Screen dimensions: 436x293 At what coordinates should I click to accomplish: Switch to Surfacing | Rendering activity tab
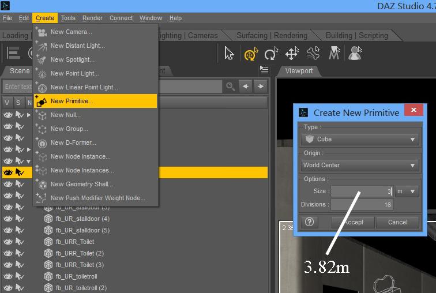pyautogui.click(x=272, y=36)
